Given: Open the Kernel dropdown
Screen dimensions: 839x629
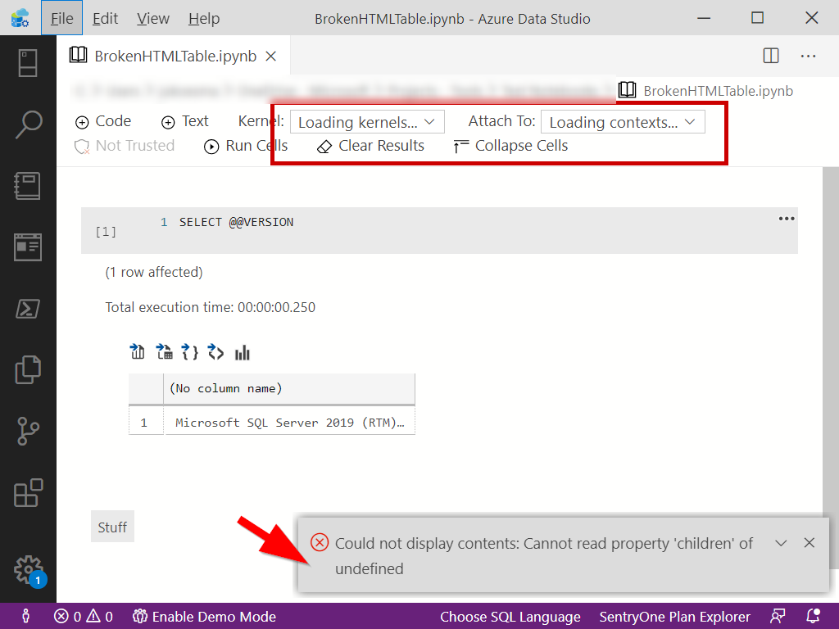Looking at the screenshot, I should click(367, 121).
